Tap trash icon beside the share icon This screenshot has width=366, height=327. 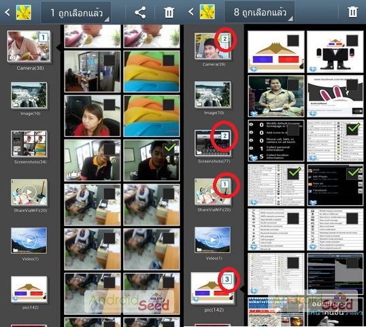(169, 12)
